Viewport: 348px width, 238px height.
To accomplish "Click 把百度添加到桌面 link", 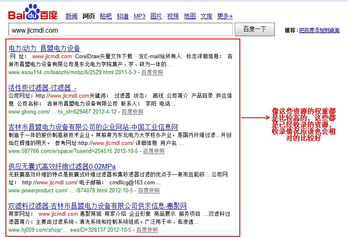I will (x=319, y=31).
